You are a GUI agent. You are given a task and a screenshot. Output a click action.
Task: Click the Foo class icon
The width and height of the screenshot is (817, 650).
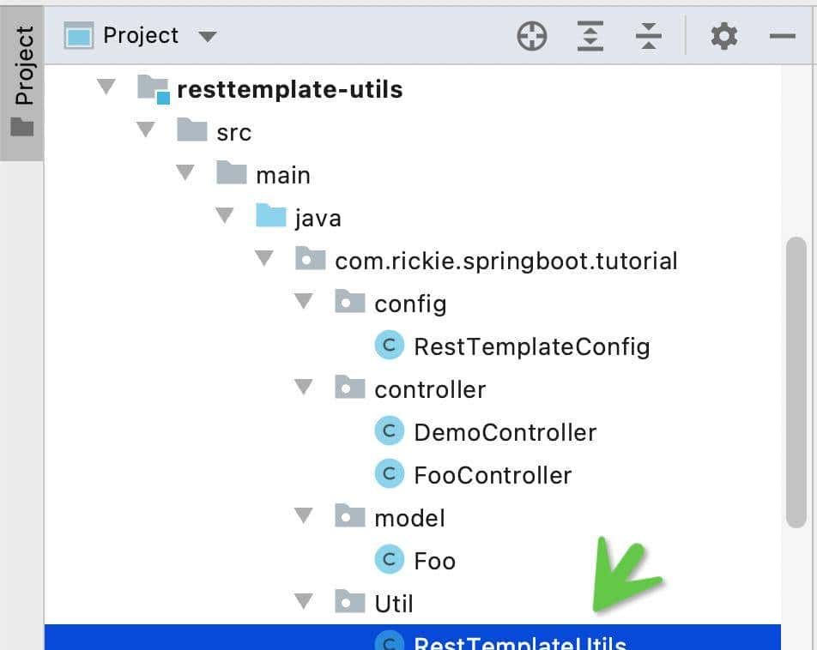[x=389, y=560]
